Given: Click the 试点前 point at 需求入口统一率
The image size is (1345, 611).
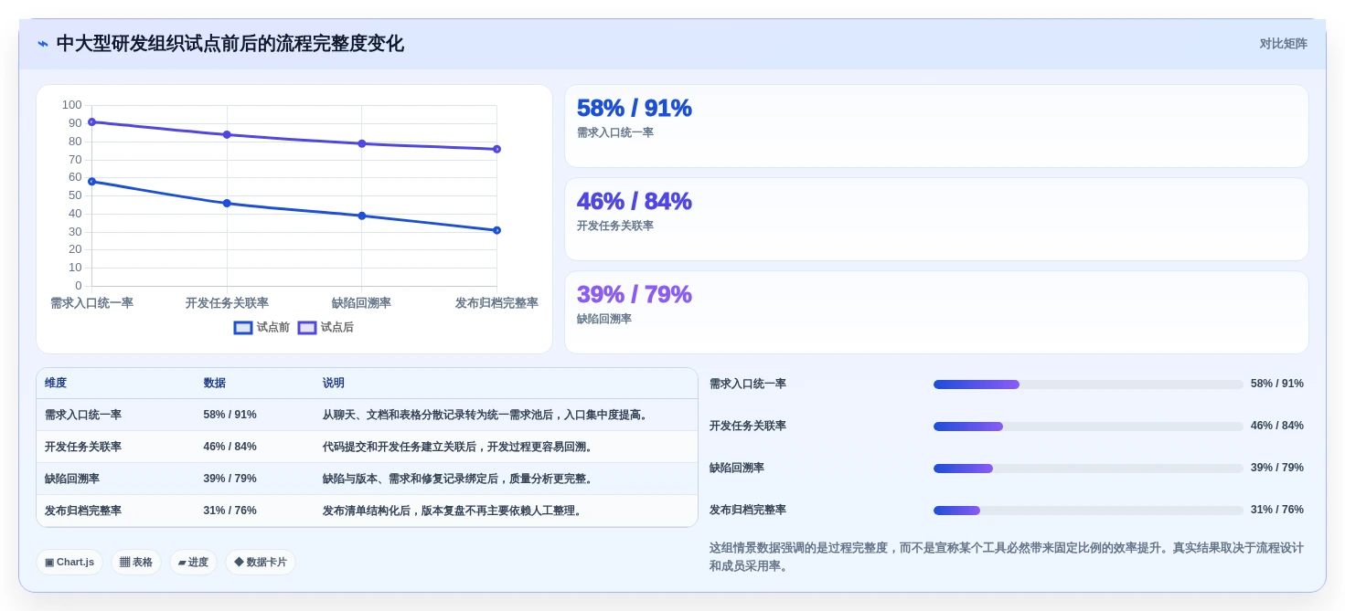Looking at the screenshot, I should 91,181.
